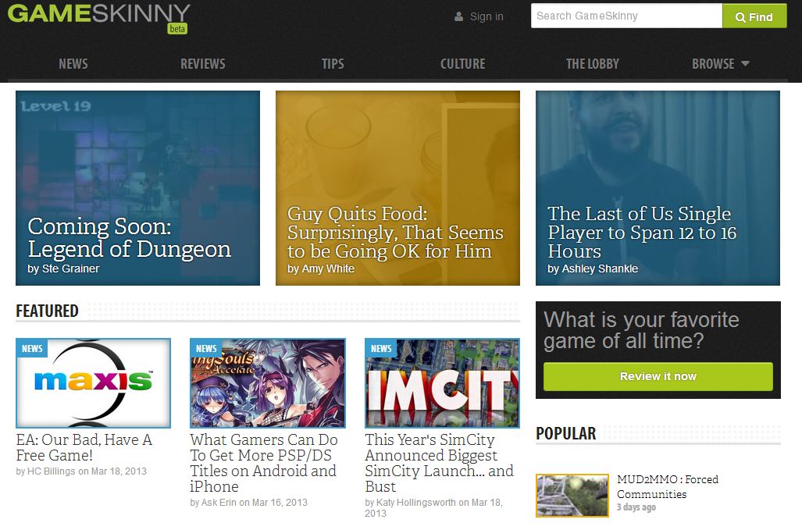Viewport: 802px width, 530px height.
Task: Click the SimCity article thumbnail
Action: [442, 382]
